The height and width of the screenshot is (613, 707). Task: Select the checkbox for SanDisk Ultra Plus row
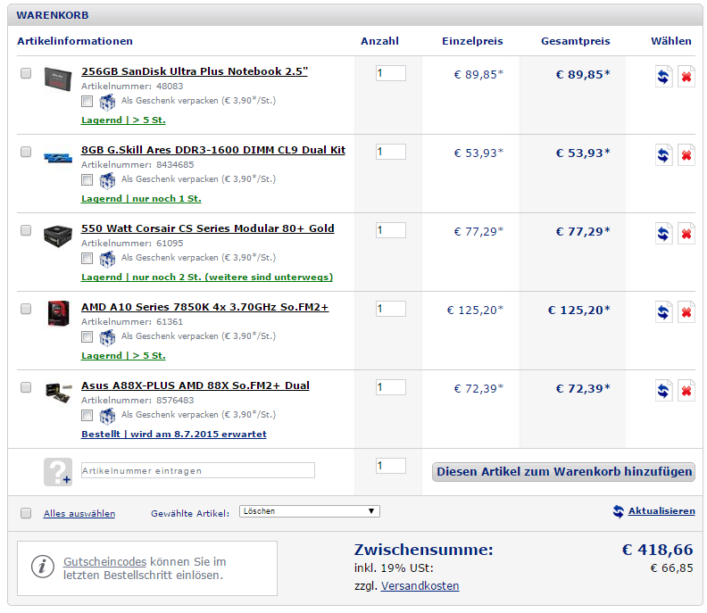coord(26,73)
